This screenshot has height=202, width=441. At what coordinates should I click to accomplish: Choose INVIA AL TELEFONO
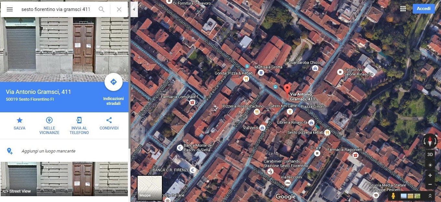pyautogui.click(x=79, y=126)
